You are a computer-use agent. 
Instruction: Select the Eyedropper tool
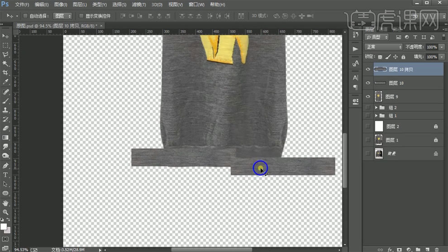[x=5, y=82]
